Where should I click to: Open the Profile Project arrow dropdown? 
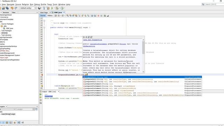pyautogui.click(x=64, y=8)
